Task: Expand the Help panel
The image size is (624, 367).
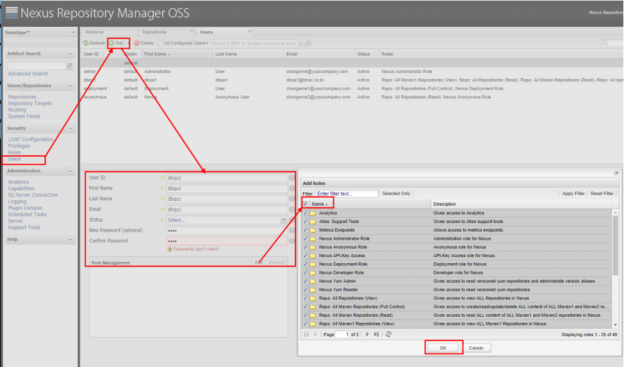Action: (x=70, y=240)
